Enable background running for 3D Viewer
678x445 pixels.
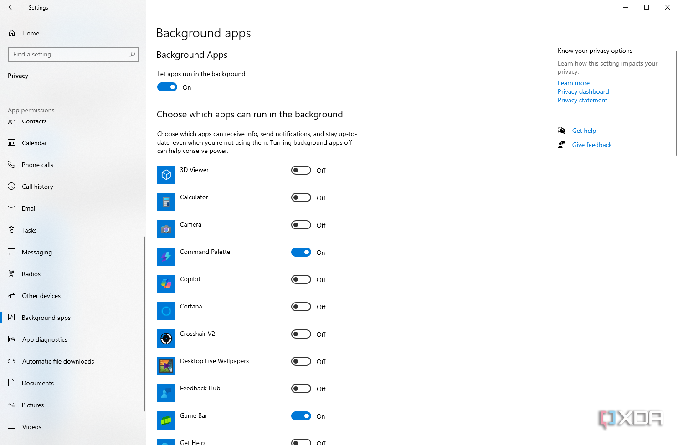pos(301,170)
